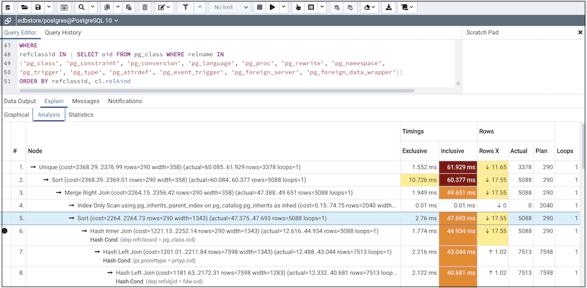Open the Data Output tab
This screenshot has width=587, height=288.
click(20, 101)
